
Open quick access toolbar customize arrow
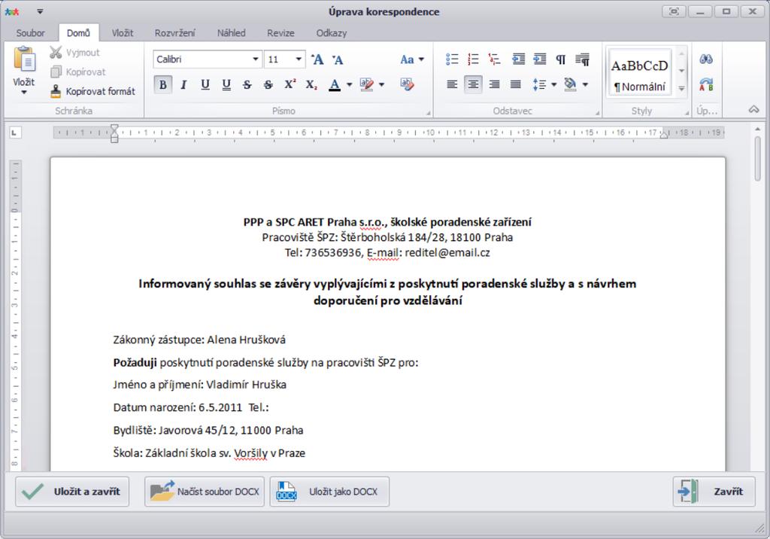pyautogui.click(x=41, y=11)
